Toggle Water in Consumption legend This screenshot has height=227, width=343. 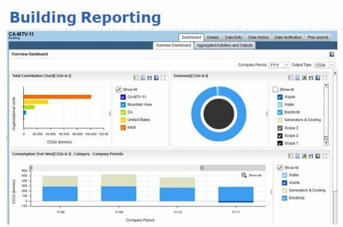click(284, 175)
